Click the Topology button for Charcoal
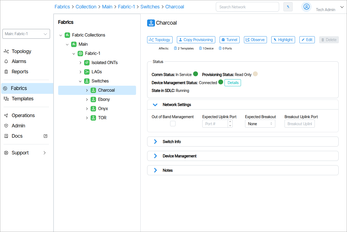 tap(160, 40)
